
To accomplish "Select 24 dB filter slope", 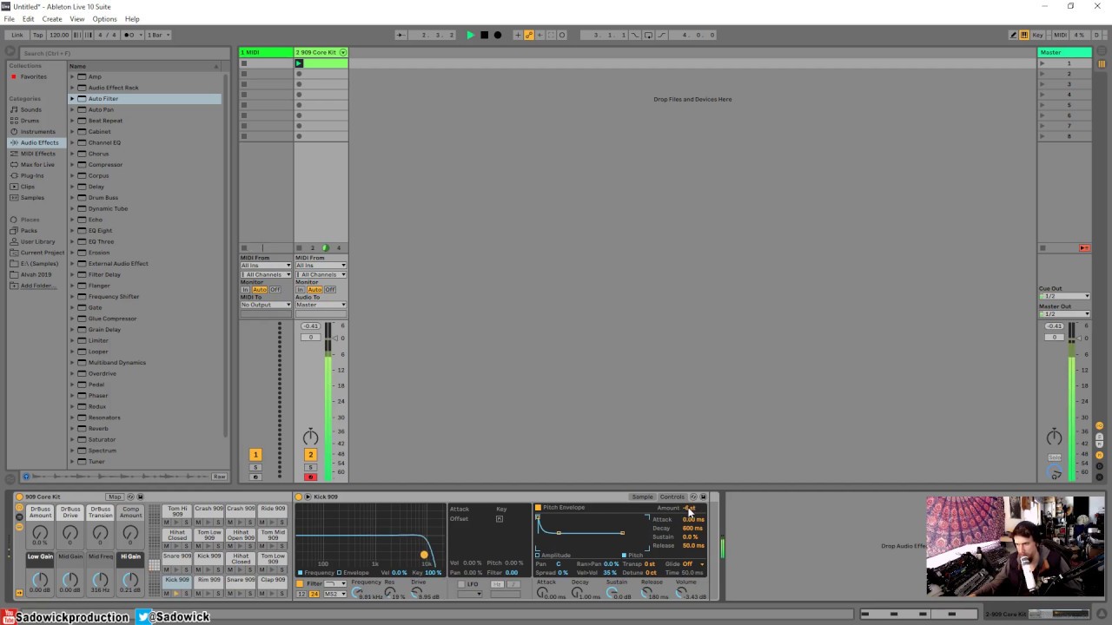I will point(314,594).
